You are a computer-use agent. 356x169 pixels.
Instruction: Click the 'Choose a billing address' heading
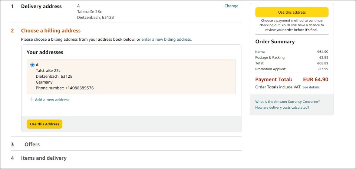tap(50, 31)
